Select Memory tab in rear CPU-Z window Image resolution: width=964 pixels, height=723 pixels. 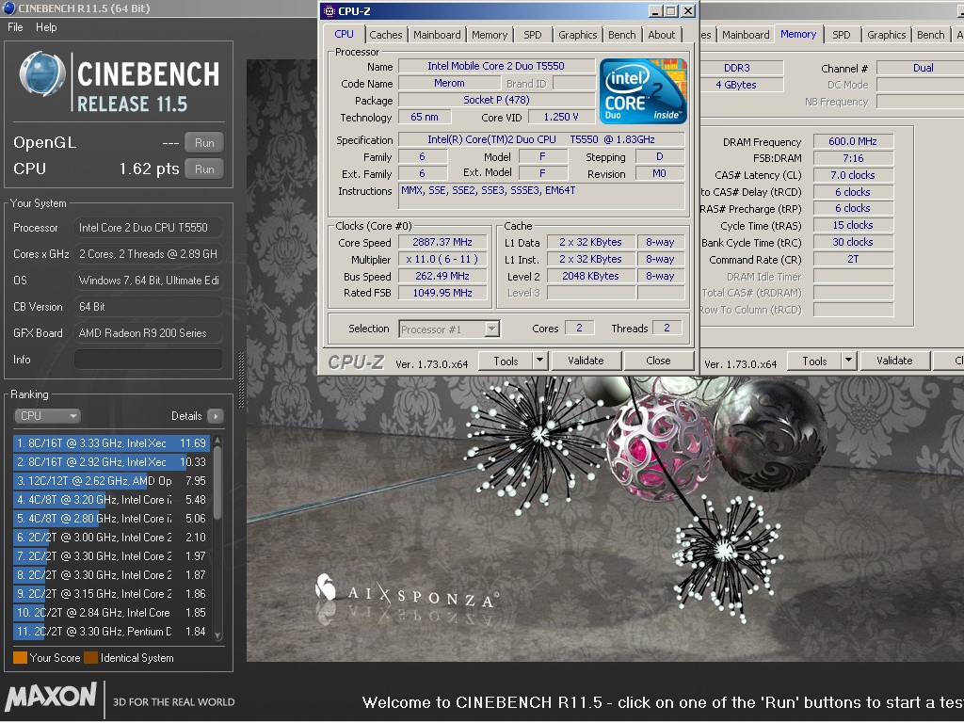798,35
